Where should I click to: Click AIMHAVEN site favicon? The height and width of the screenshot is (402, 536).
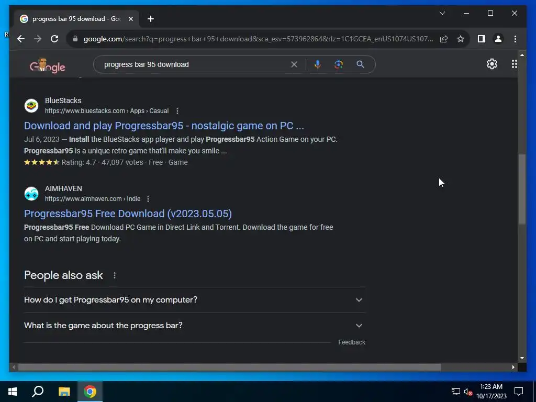click(x=31, y=194)
